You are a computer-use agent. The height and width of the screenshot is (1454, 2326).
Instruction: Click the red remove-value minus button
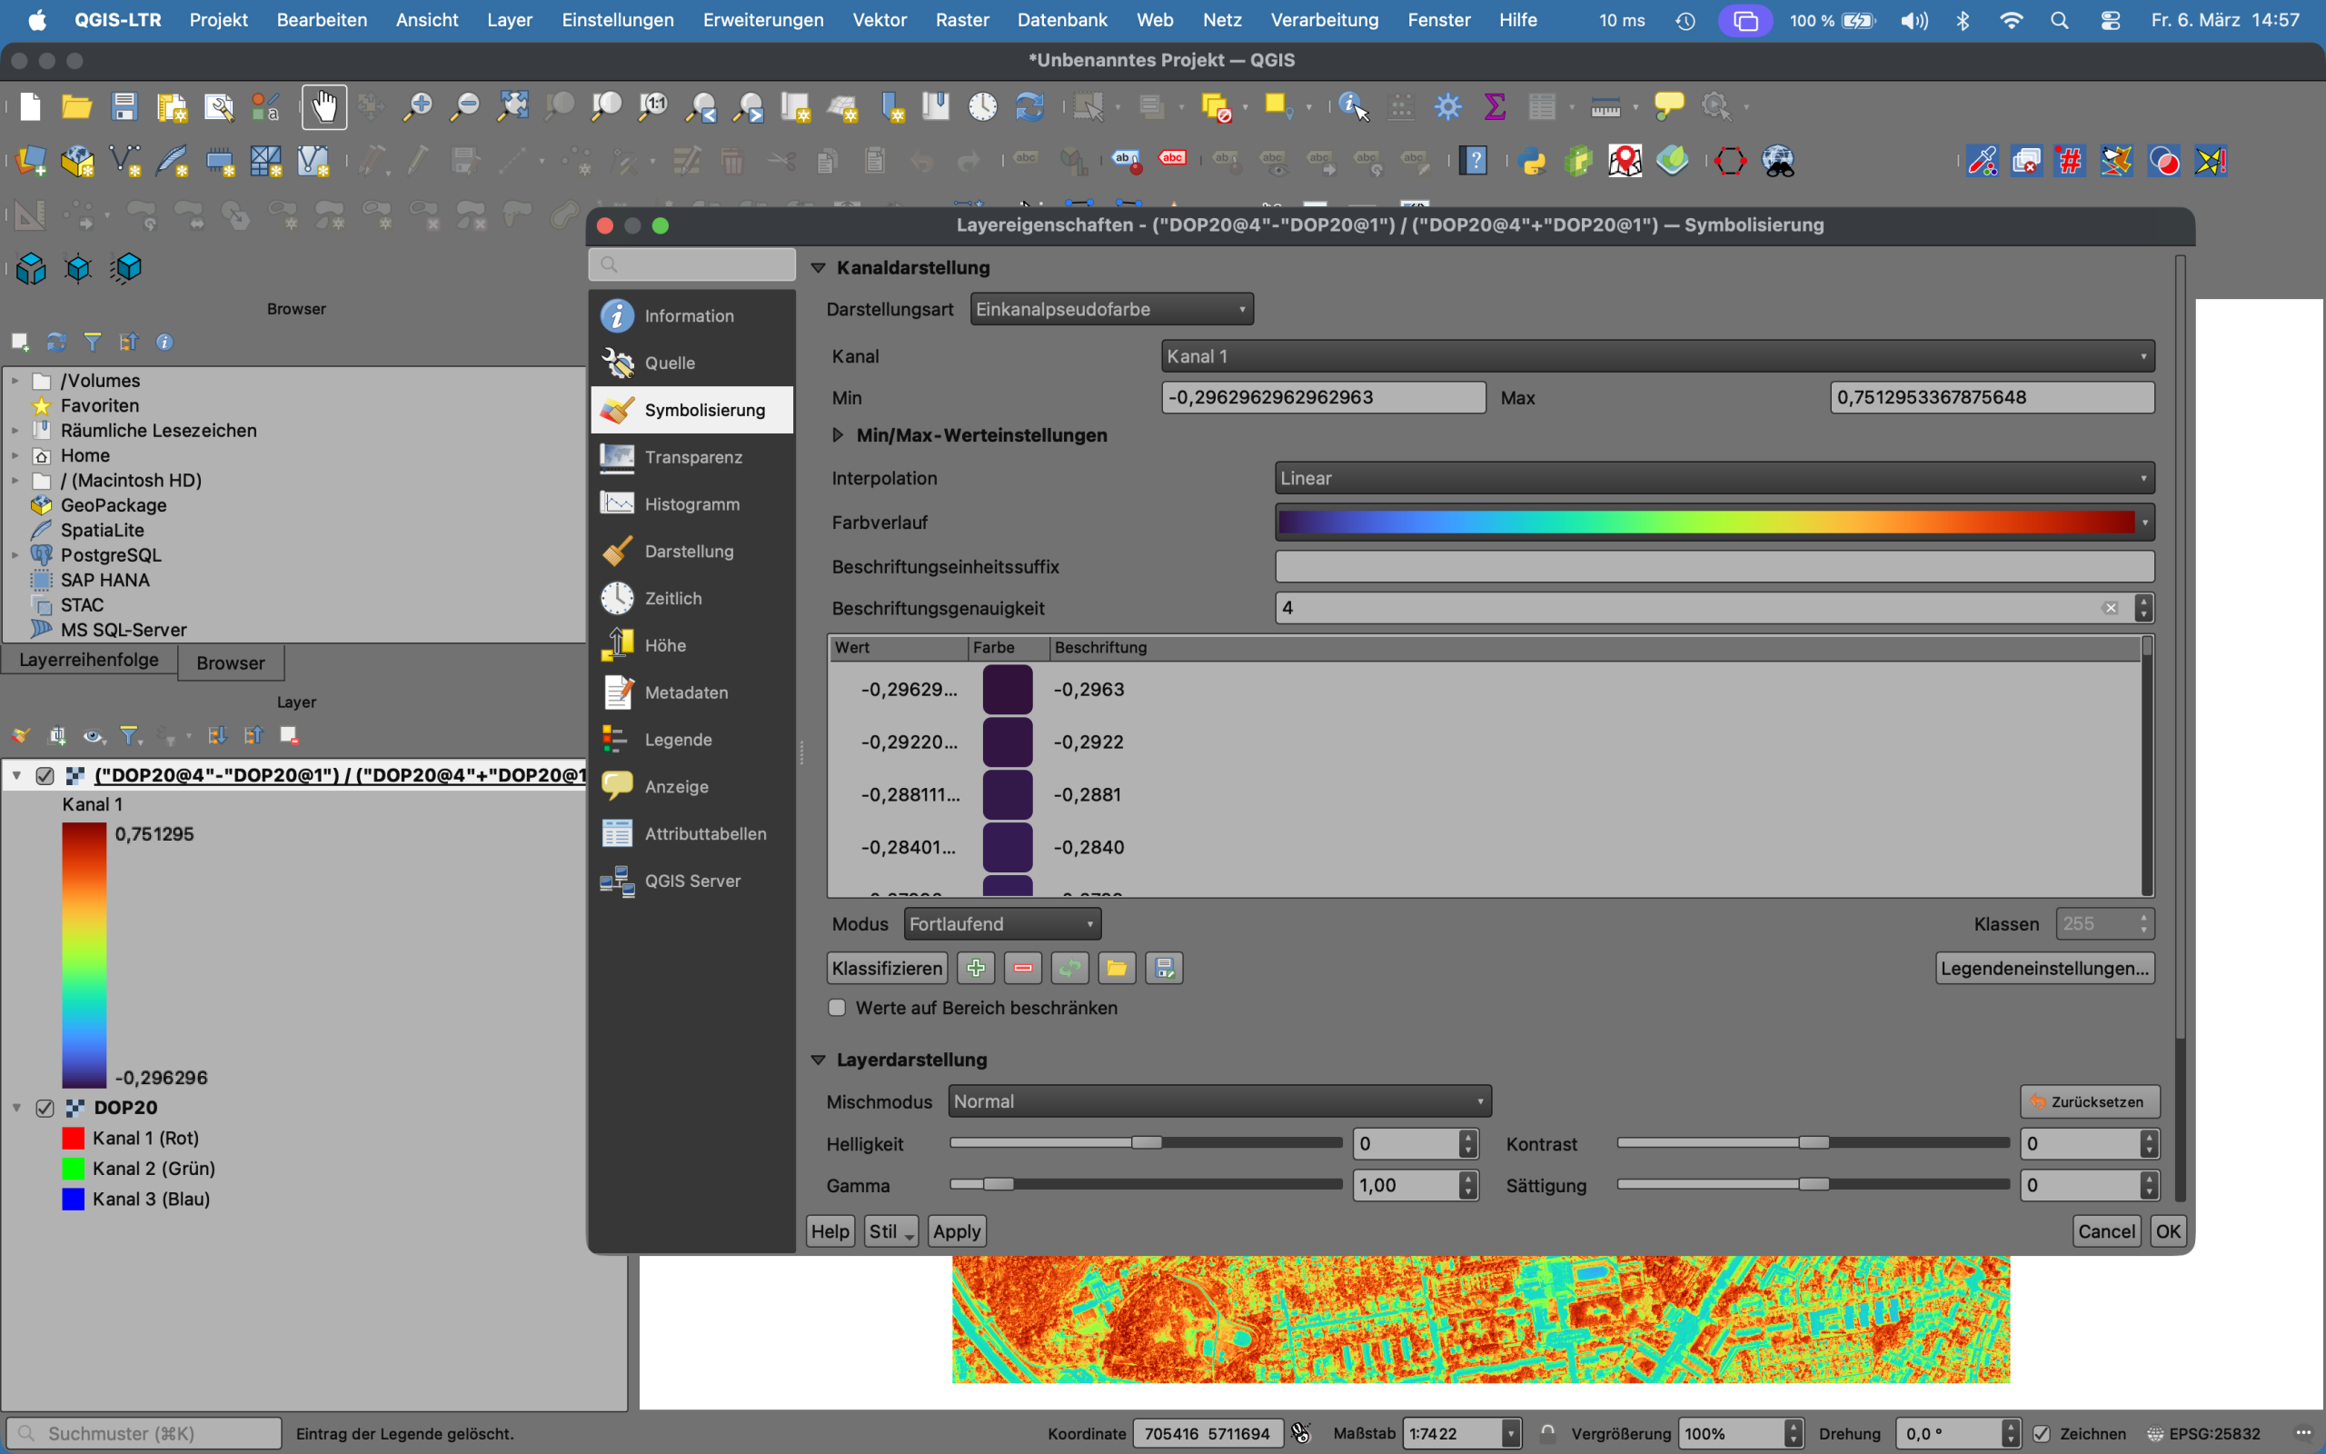point(1023,969)
